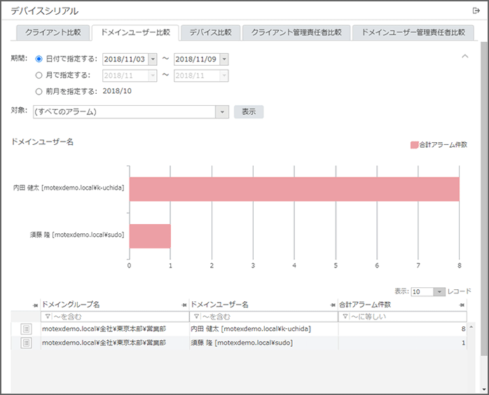Click chart axis label 内田 健太 [motexdemo.local¥k-uchida]
489x395 pixels.
click(x=69, y=188)
